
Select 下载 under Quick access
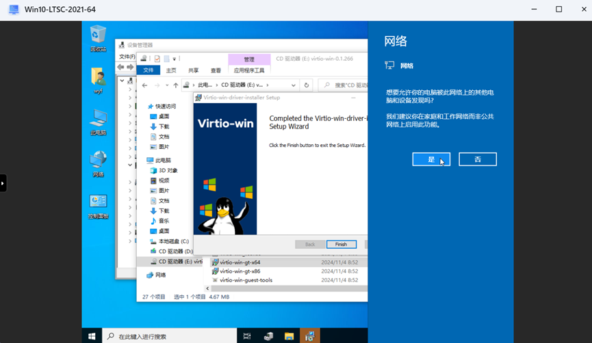coord(159,126)
